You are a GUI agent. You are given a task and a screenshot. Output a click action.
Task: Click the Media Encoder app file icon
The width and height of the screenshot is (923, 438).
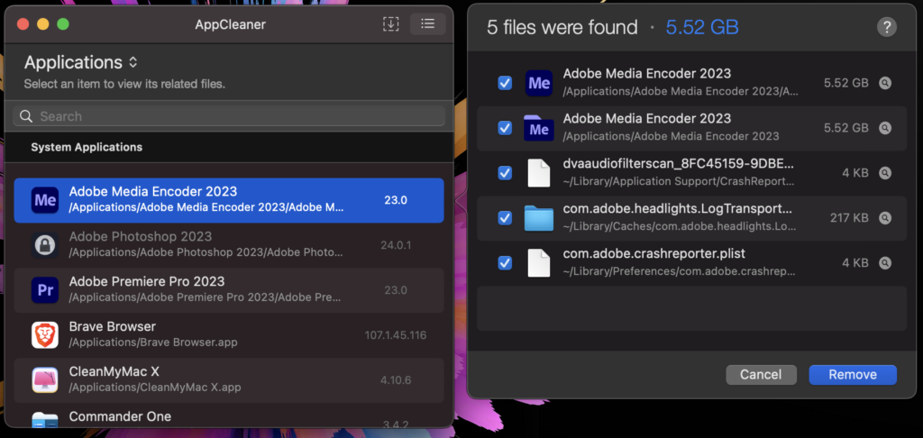pyautogui.click(x=539, y=83)
